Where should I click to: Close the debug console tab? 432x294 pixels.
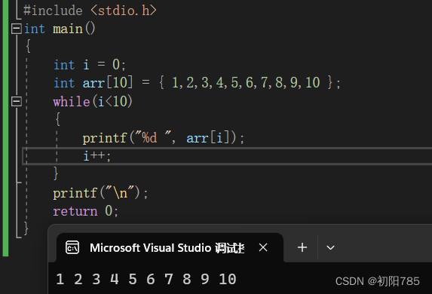coord(263,247)
